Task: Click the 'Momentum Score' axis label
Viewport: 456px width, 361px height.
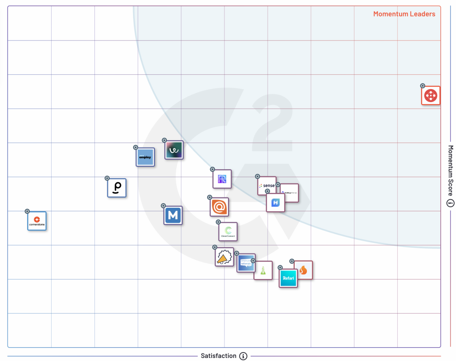Action: point(450,171)
